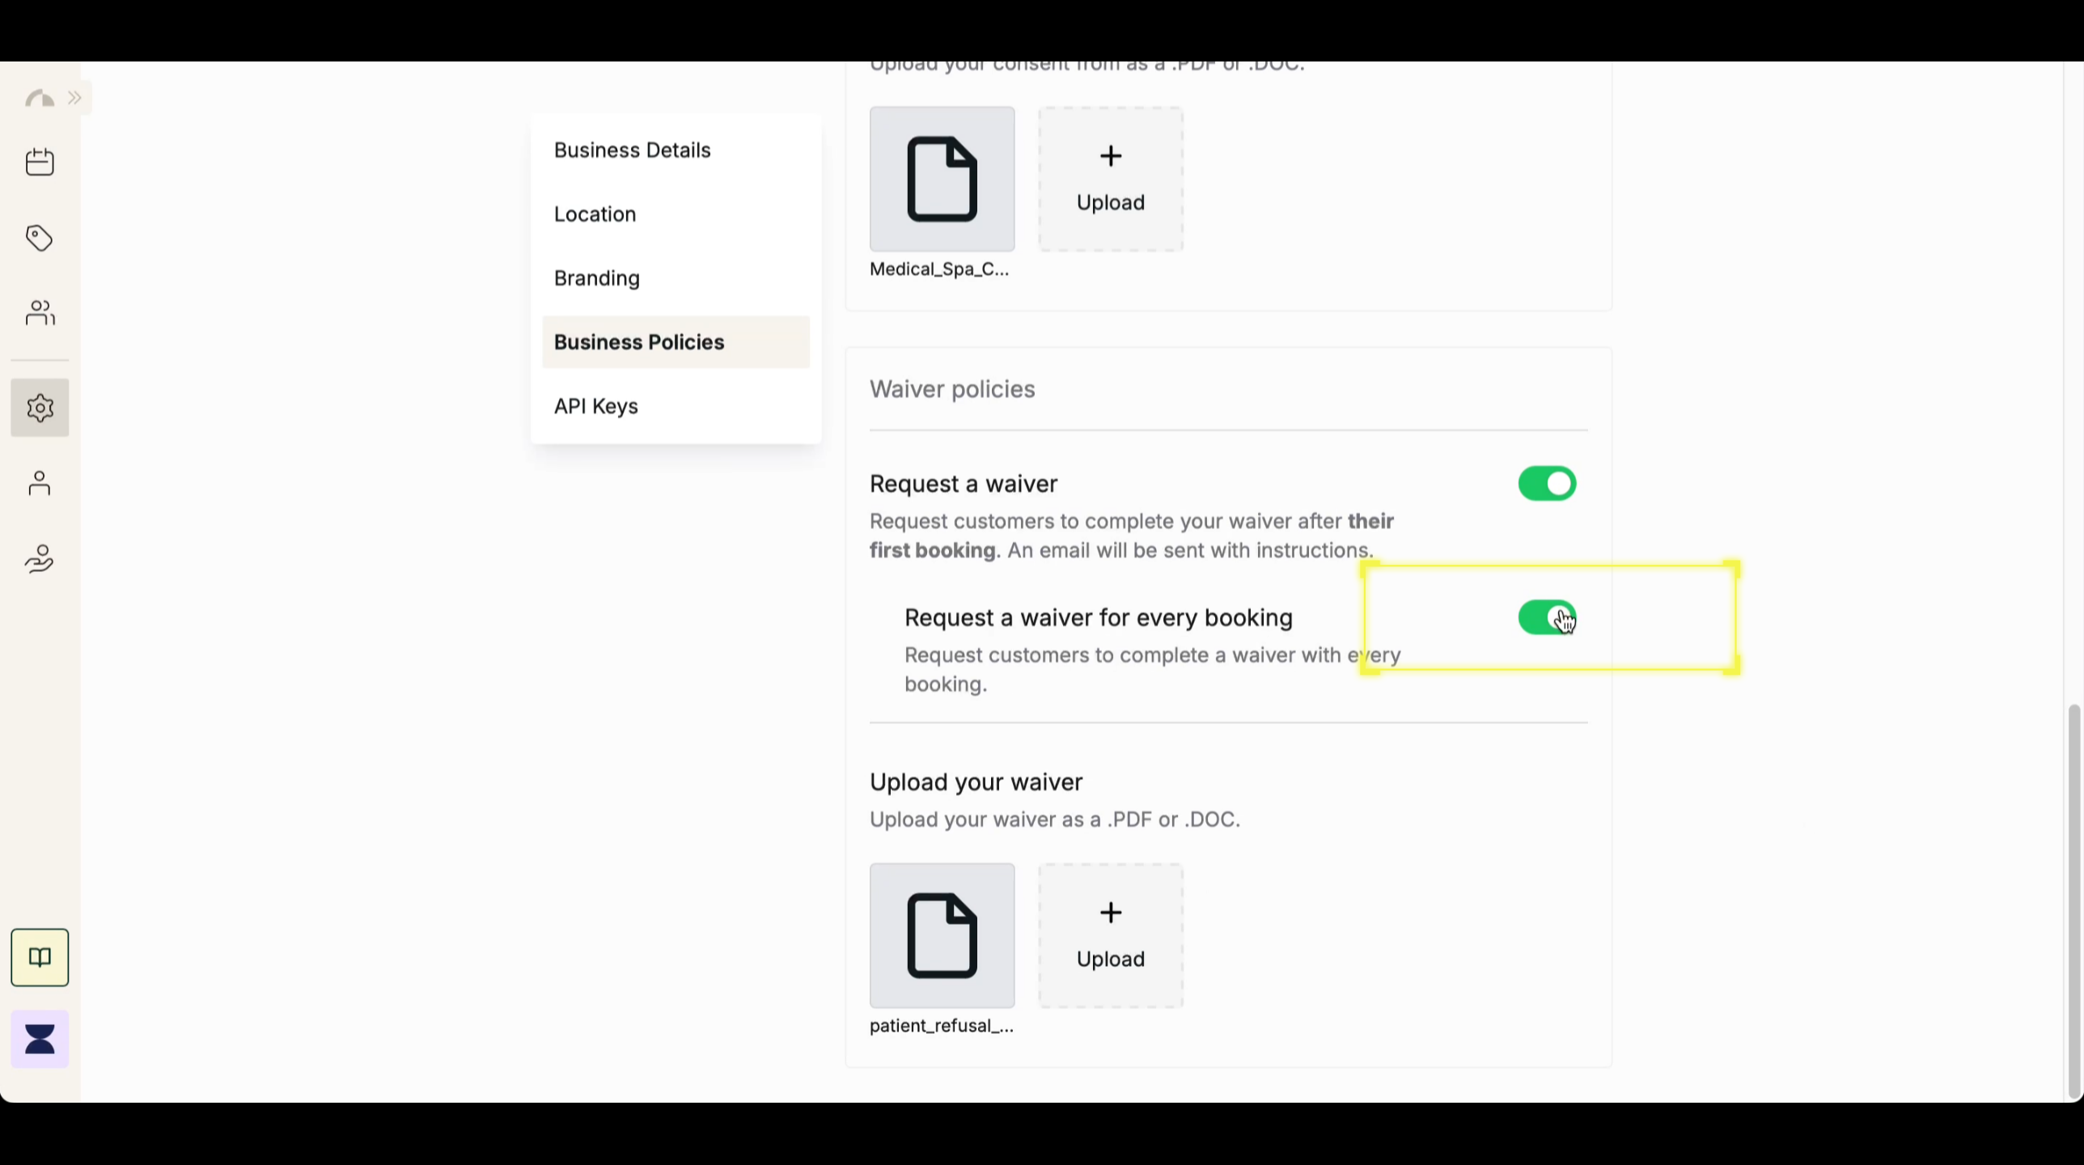Disable the Request a waiver toggle
Screen dimensions: 2084x1165
(x=1547, y=484)
